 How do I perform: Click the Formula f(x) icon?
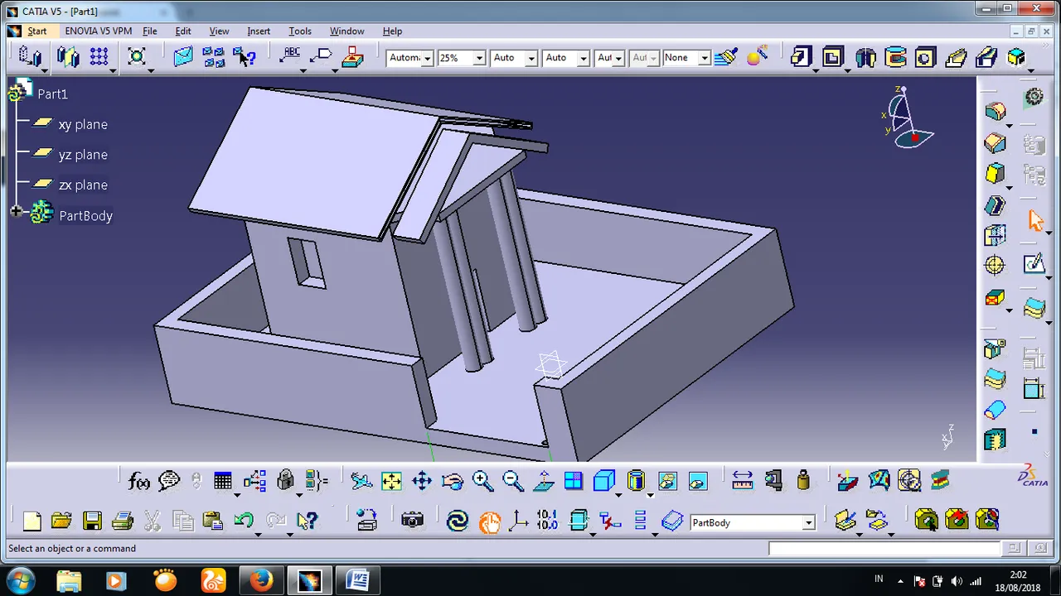point(139,481)
